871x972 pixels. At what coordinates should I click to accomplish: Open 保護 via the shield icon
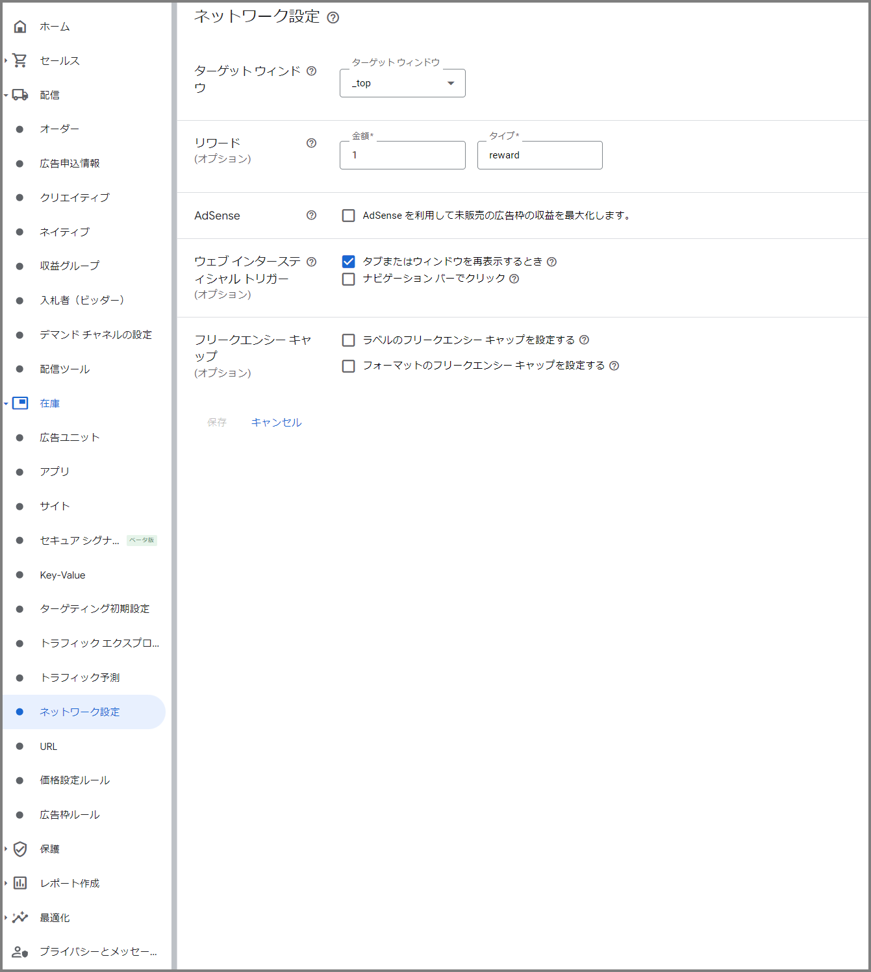(20, 849)
